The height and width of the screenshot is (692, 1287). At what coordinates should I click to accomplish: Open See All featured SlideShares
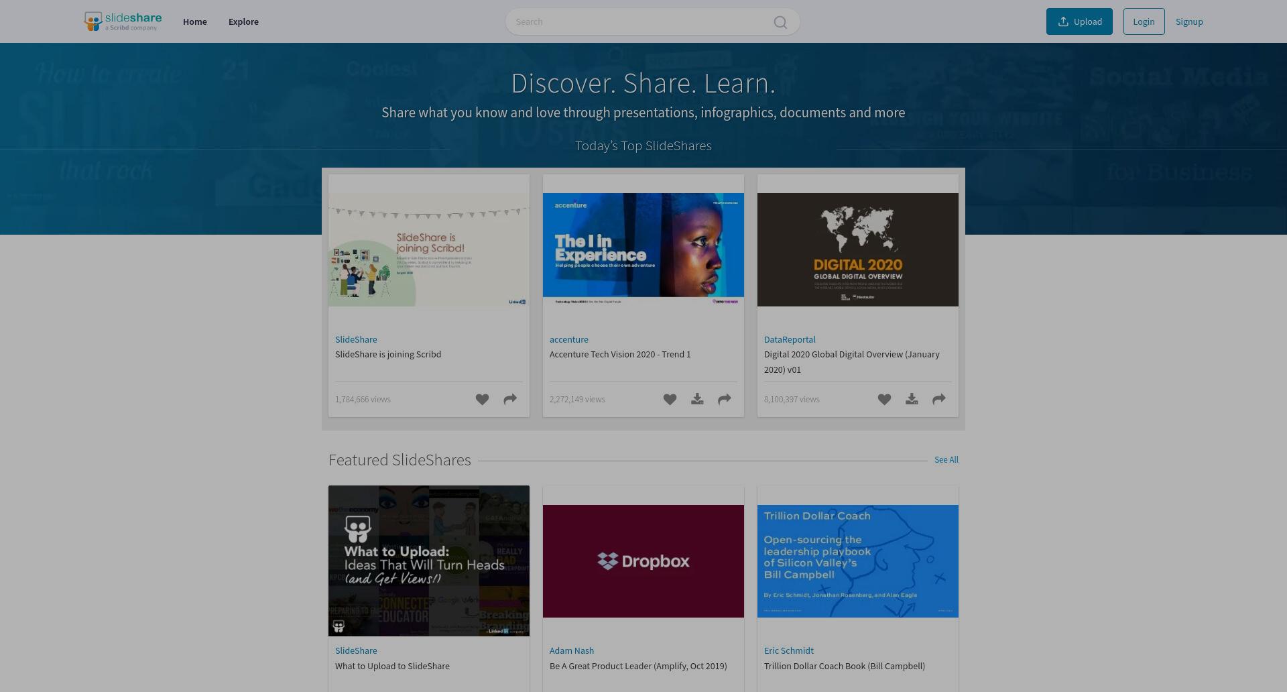coord(946,460)
